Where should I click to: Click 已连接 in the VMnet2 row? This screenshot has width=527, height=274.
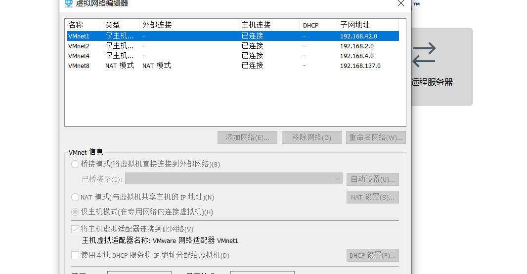[x=253, y=46]
